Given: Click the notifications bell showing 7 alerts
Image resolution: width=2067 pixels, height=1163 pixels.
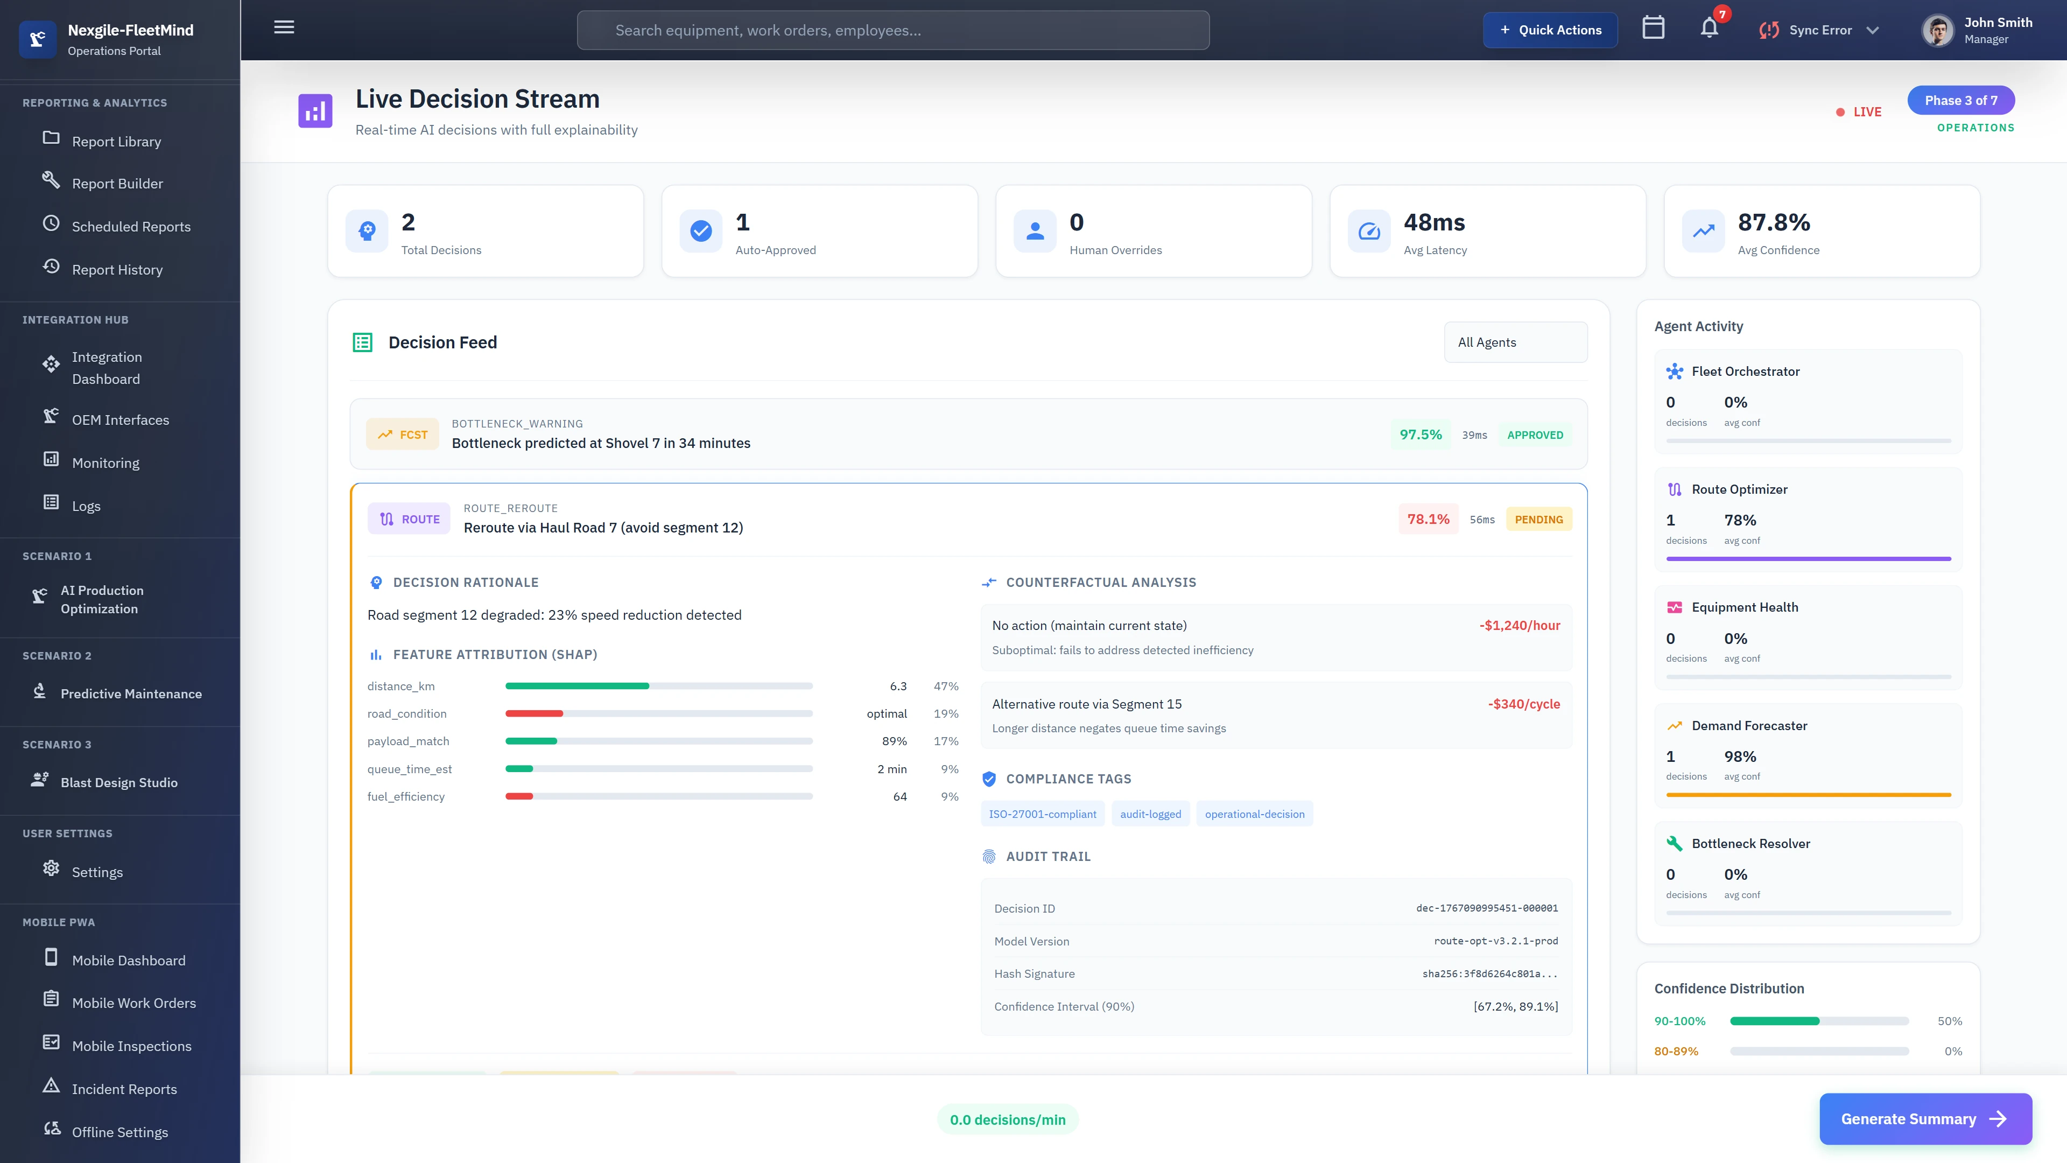Looking at the screenshot, I should (1709, 29).
